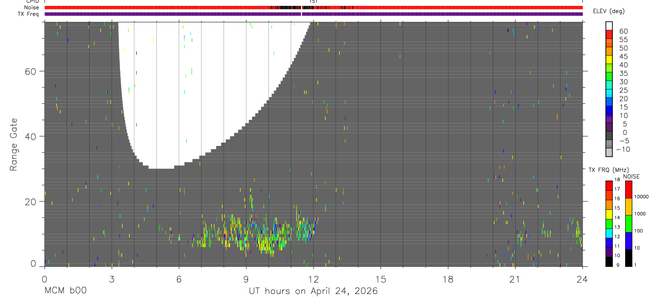Click the white top elevation color swatch
The height and width of the screenshot is (302, 655).
[x=609, y=26]
